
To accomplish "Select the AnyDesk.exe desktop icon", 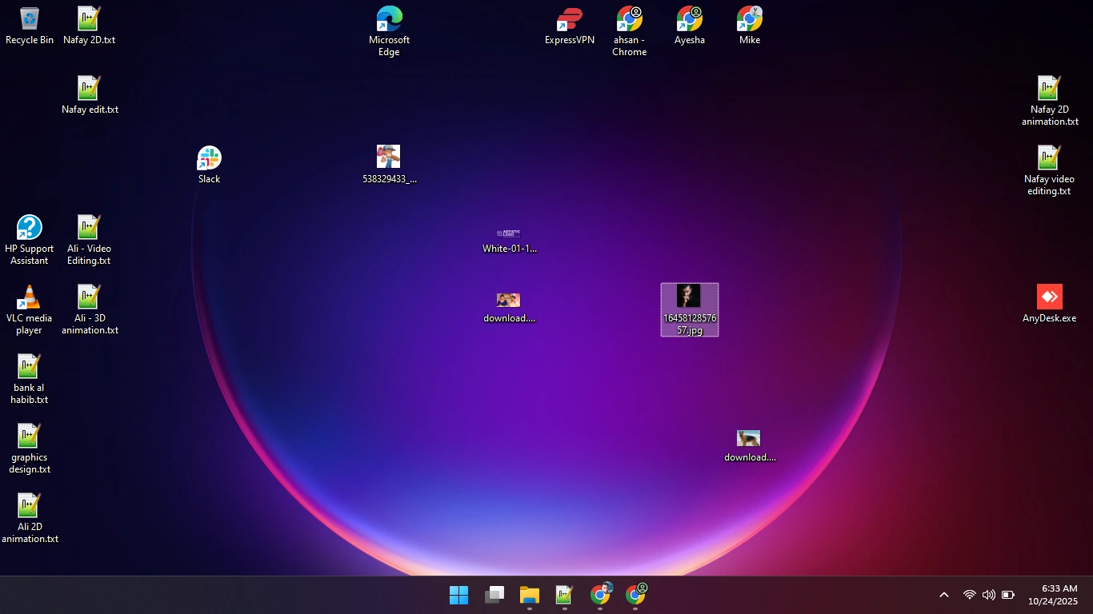I will (1050, 304).
